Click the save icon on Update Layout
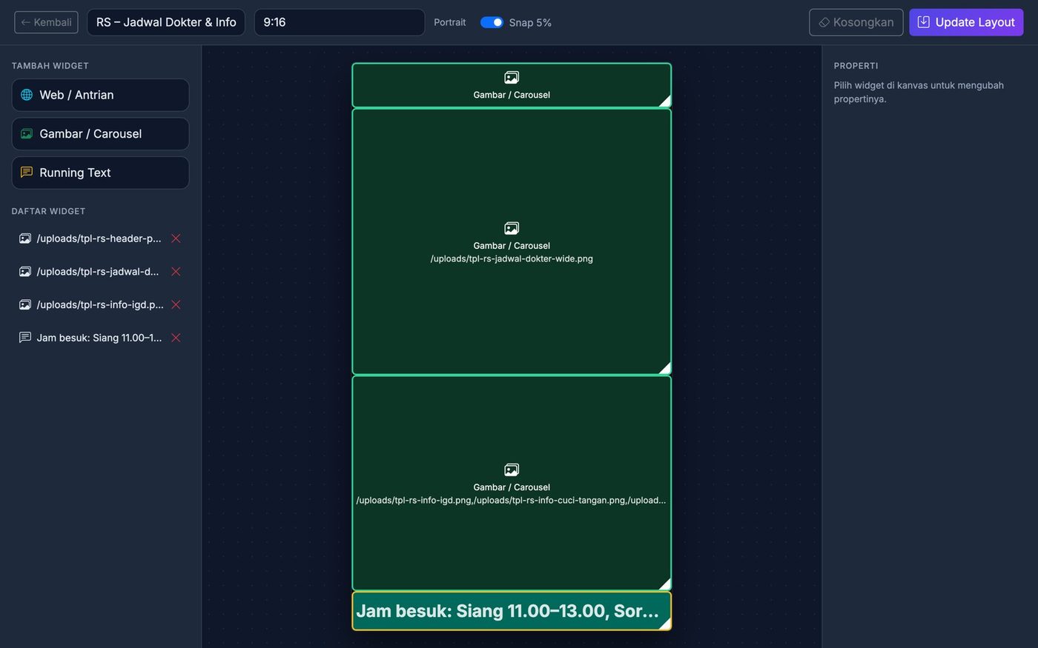 [x=923, y=22]
